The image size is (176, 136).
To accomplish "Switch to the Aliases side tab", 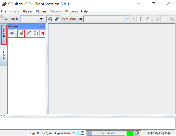I will click(4, 35).
